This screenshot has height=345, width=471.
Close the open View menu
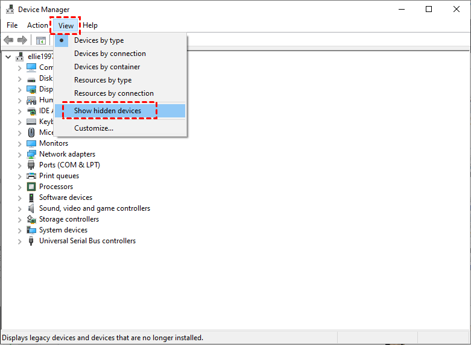tap(66, 25)
